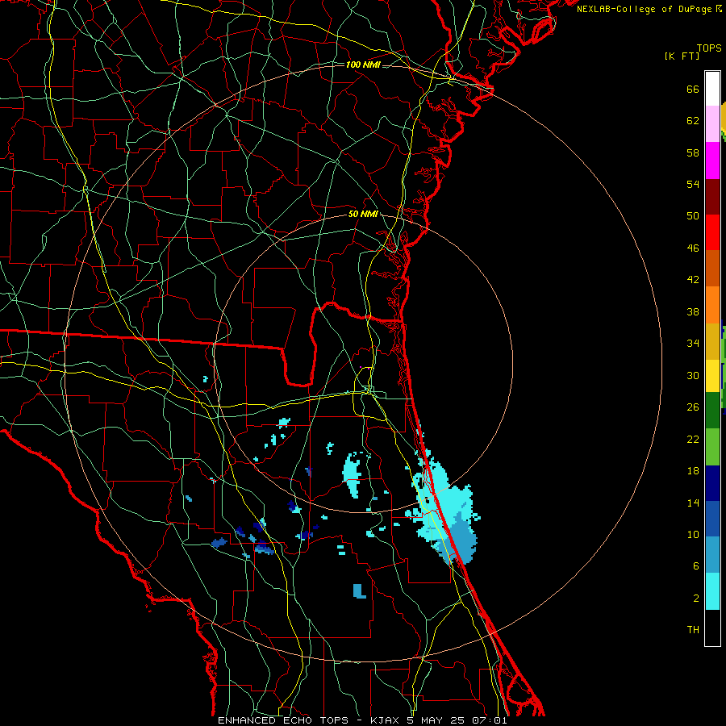Click the light green legend swatch
726x726 pixels.
click(712, 447)
